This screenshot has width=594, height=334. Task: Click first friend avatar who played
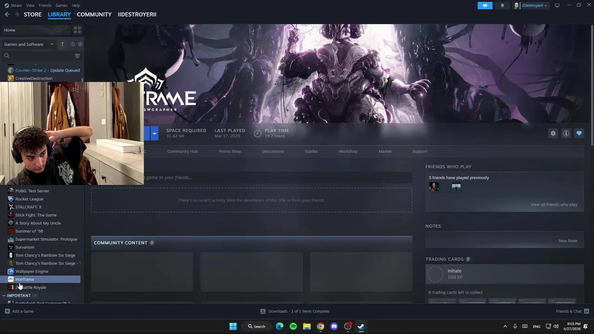(x=434, y=187)
